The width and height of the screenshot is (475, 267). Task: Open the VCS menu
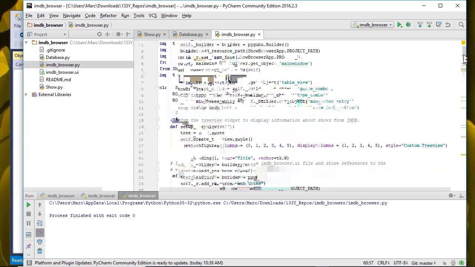[153, 16]
